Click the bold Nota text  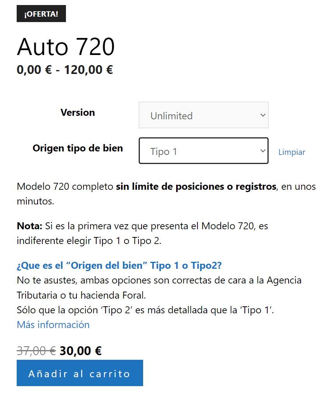coord(27,226)
